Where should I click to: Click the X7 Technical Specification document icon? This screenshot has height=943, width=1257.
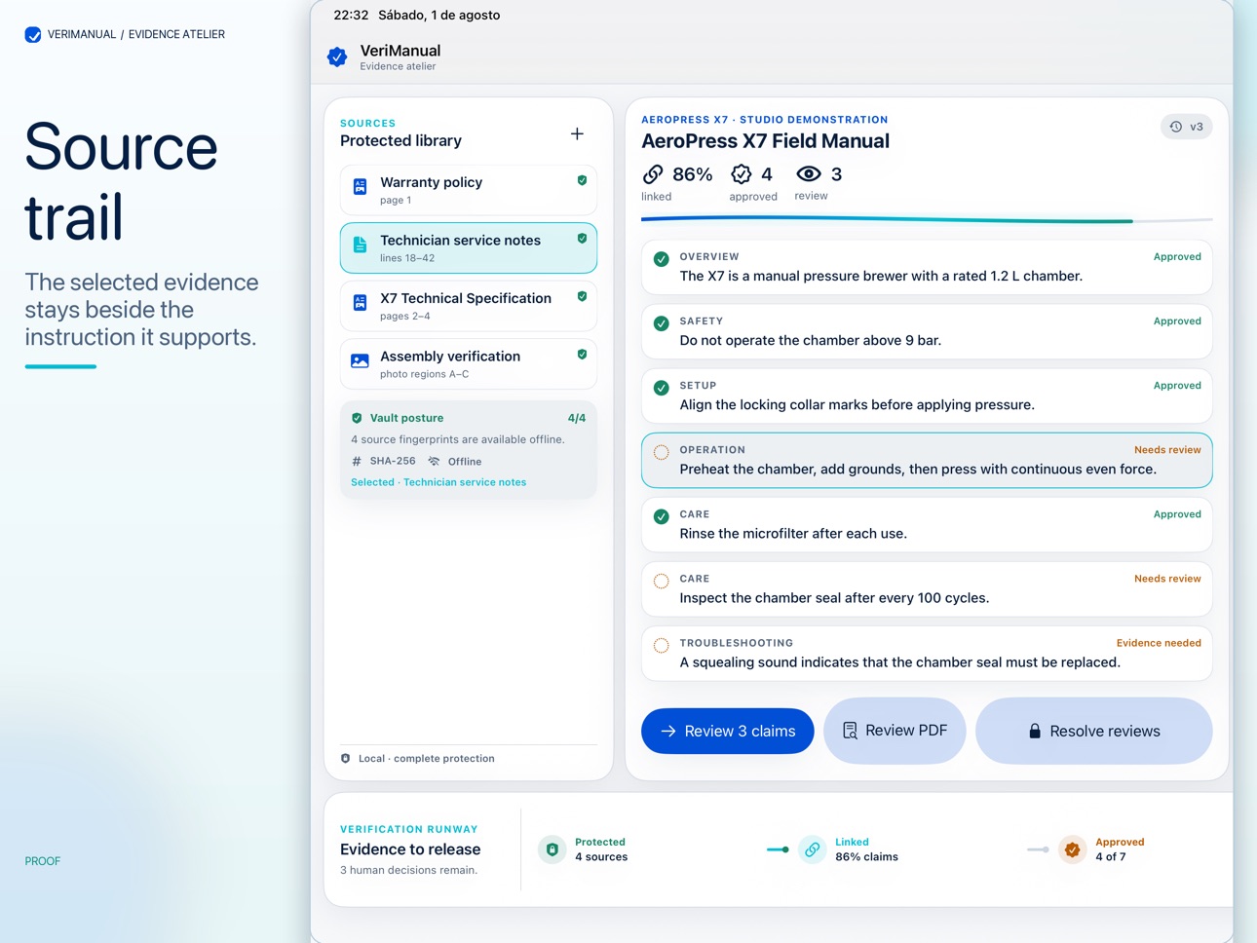tap(360, 303)
